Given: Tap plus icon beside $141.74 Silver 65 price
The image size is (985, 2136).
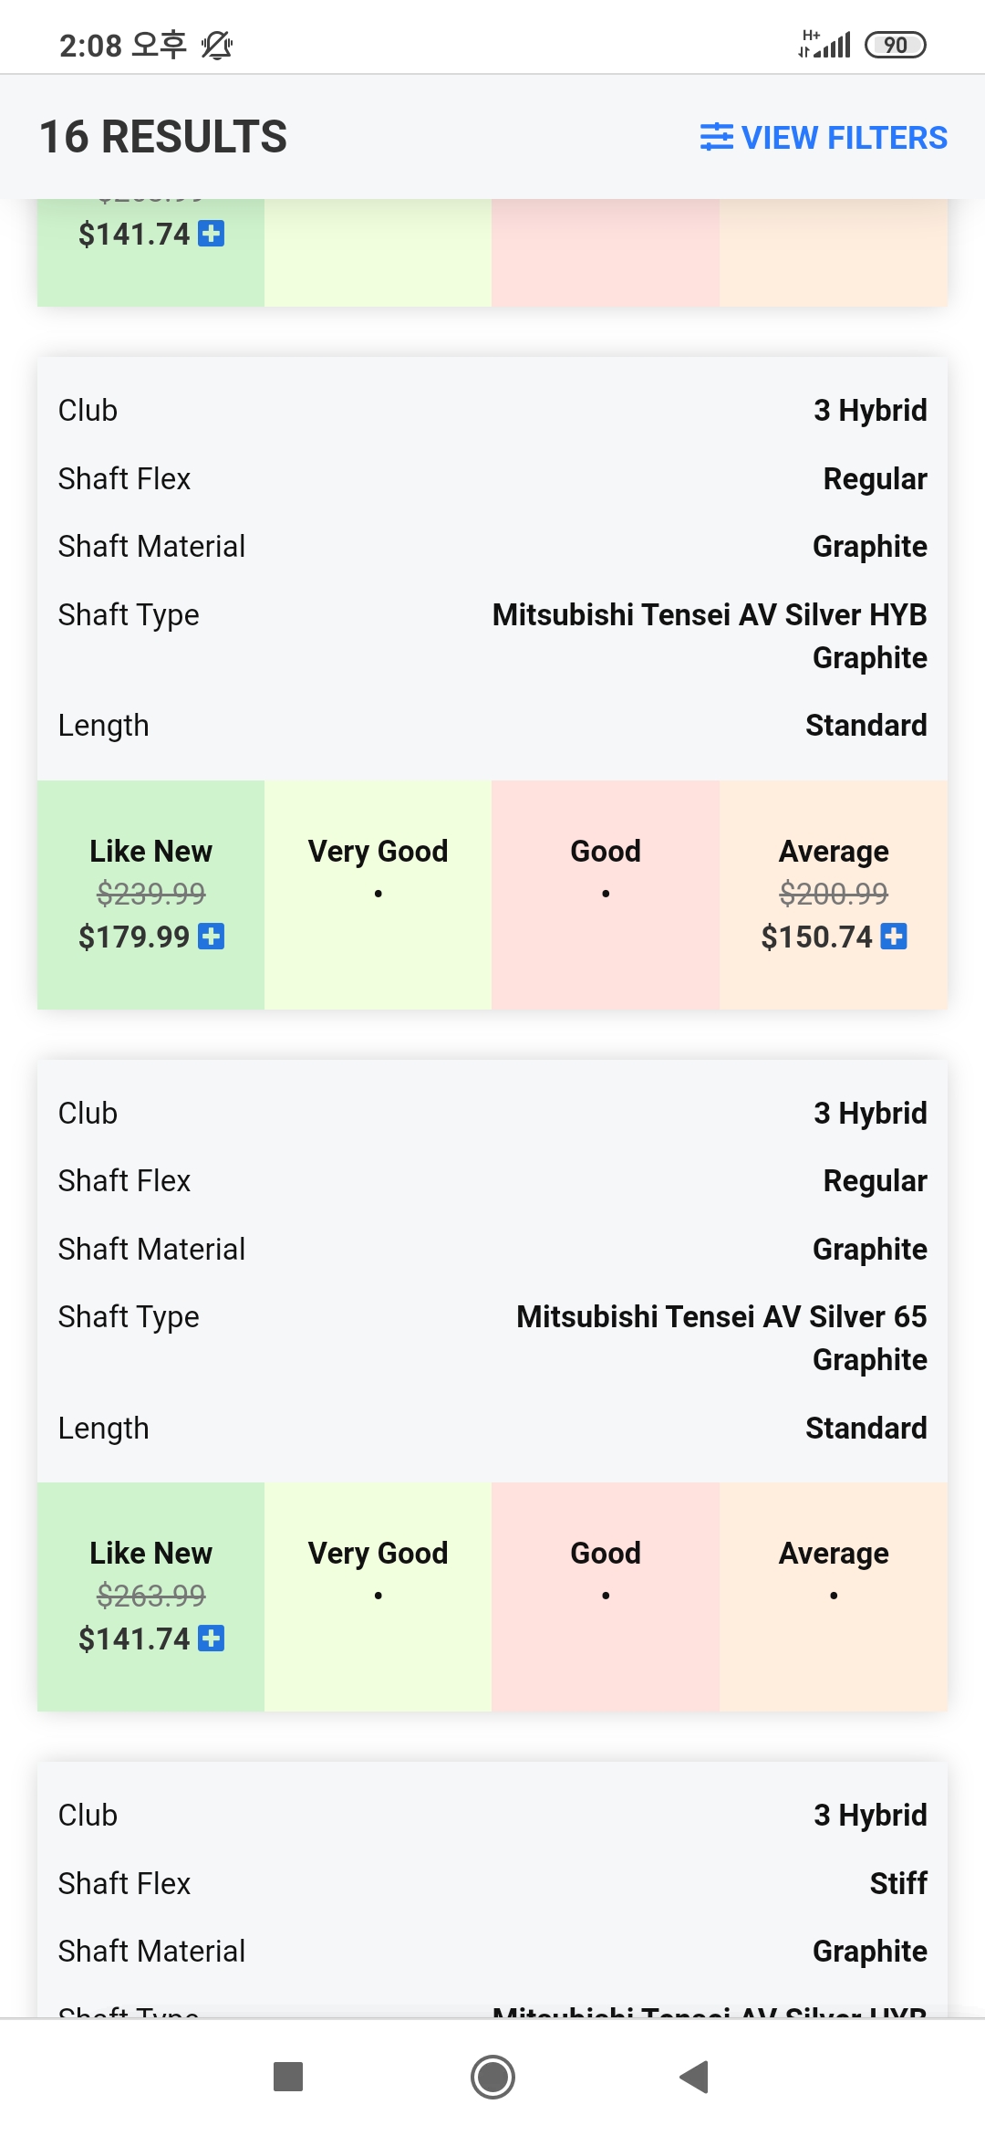Looking at the screenshot, I should 212,1639.
